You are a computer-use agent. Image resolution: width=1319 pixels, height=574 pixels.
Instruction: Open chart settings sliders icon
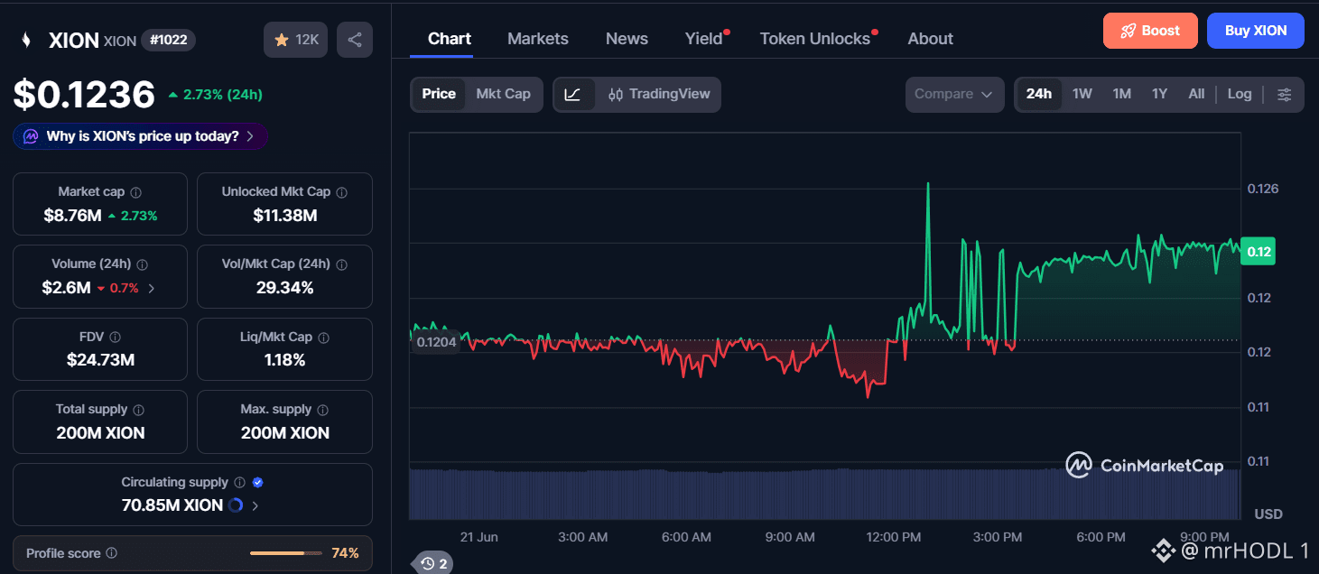(1285, 94)
